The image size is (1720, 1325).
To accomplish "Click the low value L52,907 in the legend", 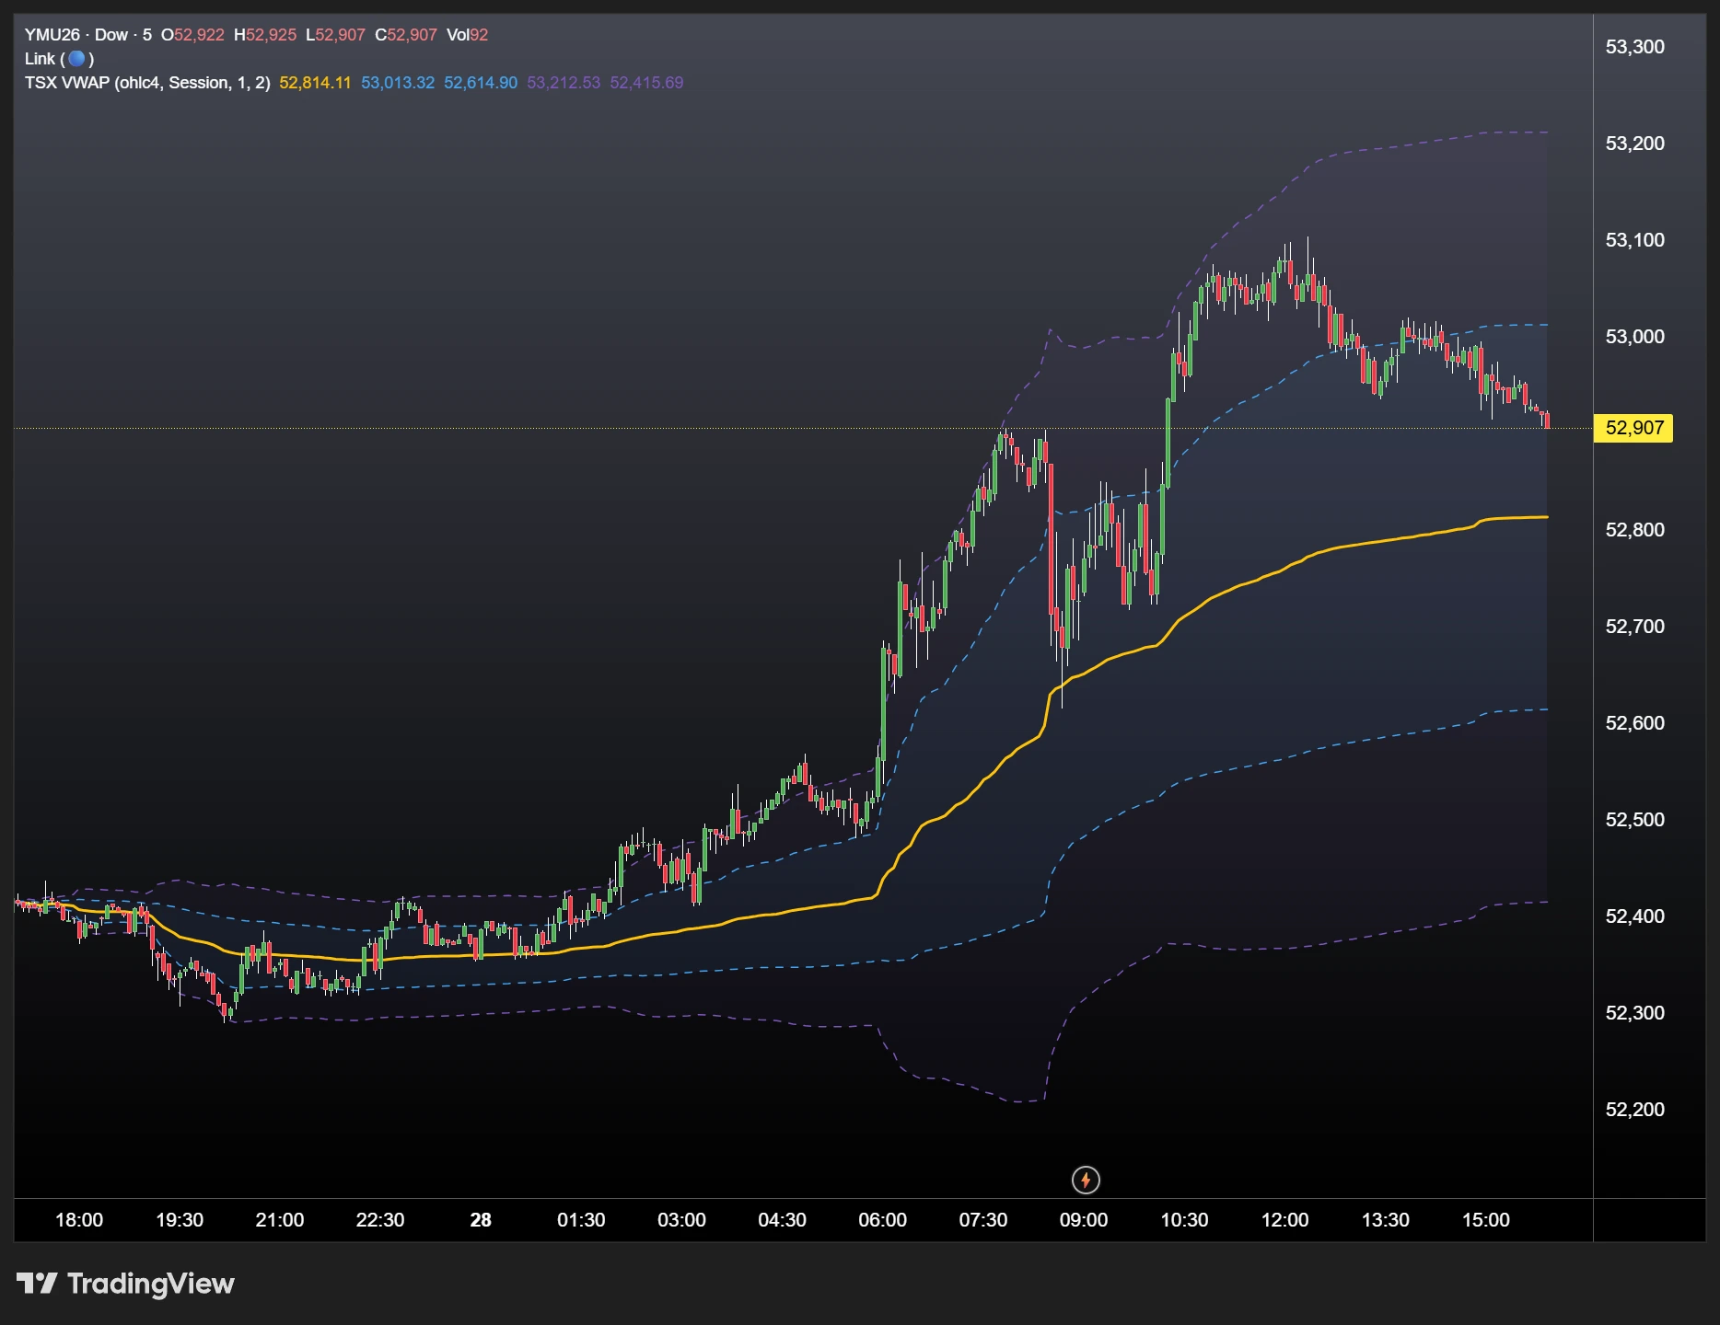I will [335, 35].
